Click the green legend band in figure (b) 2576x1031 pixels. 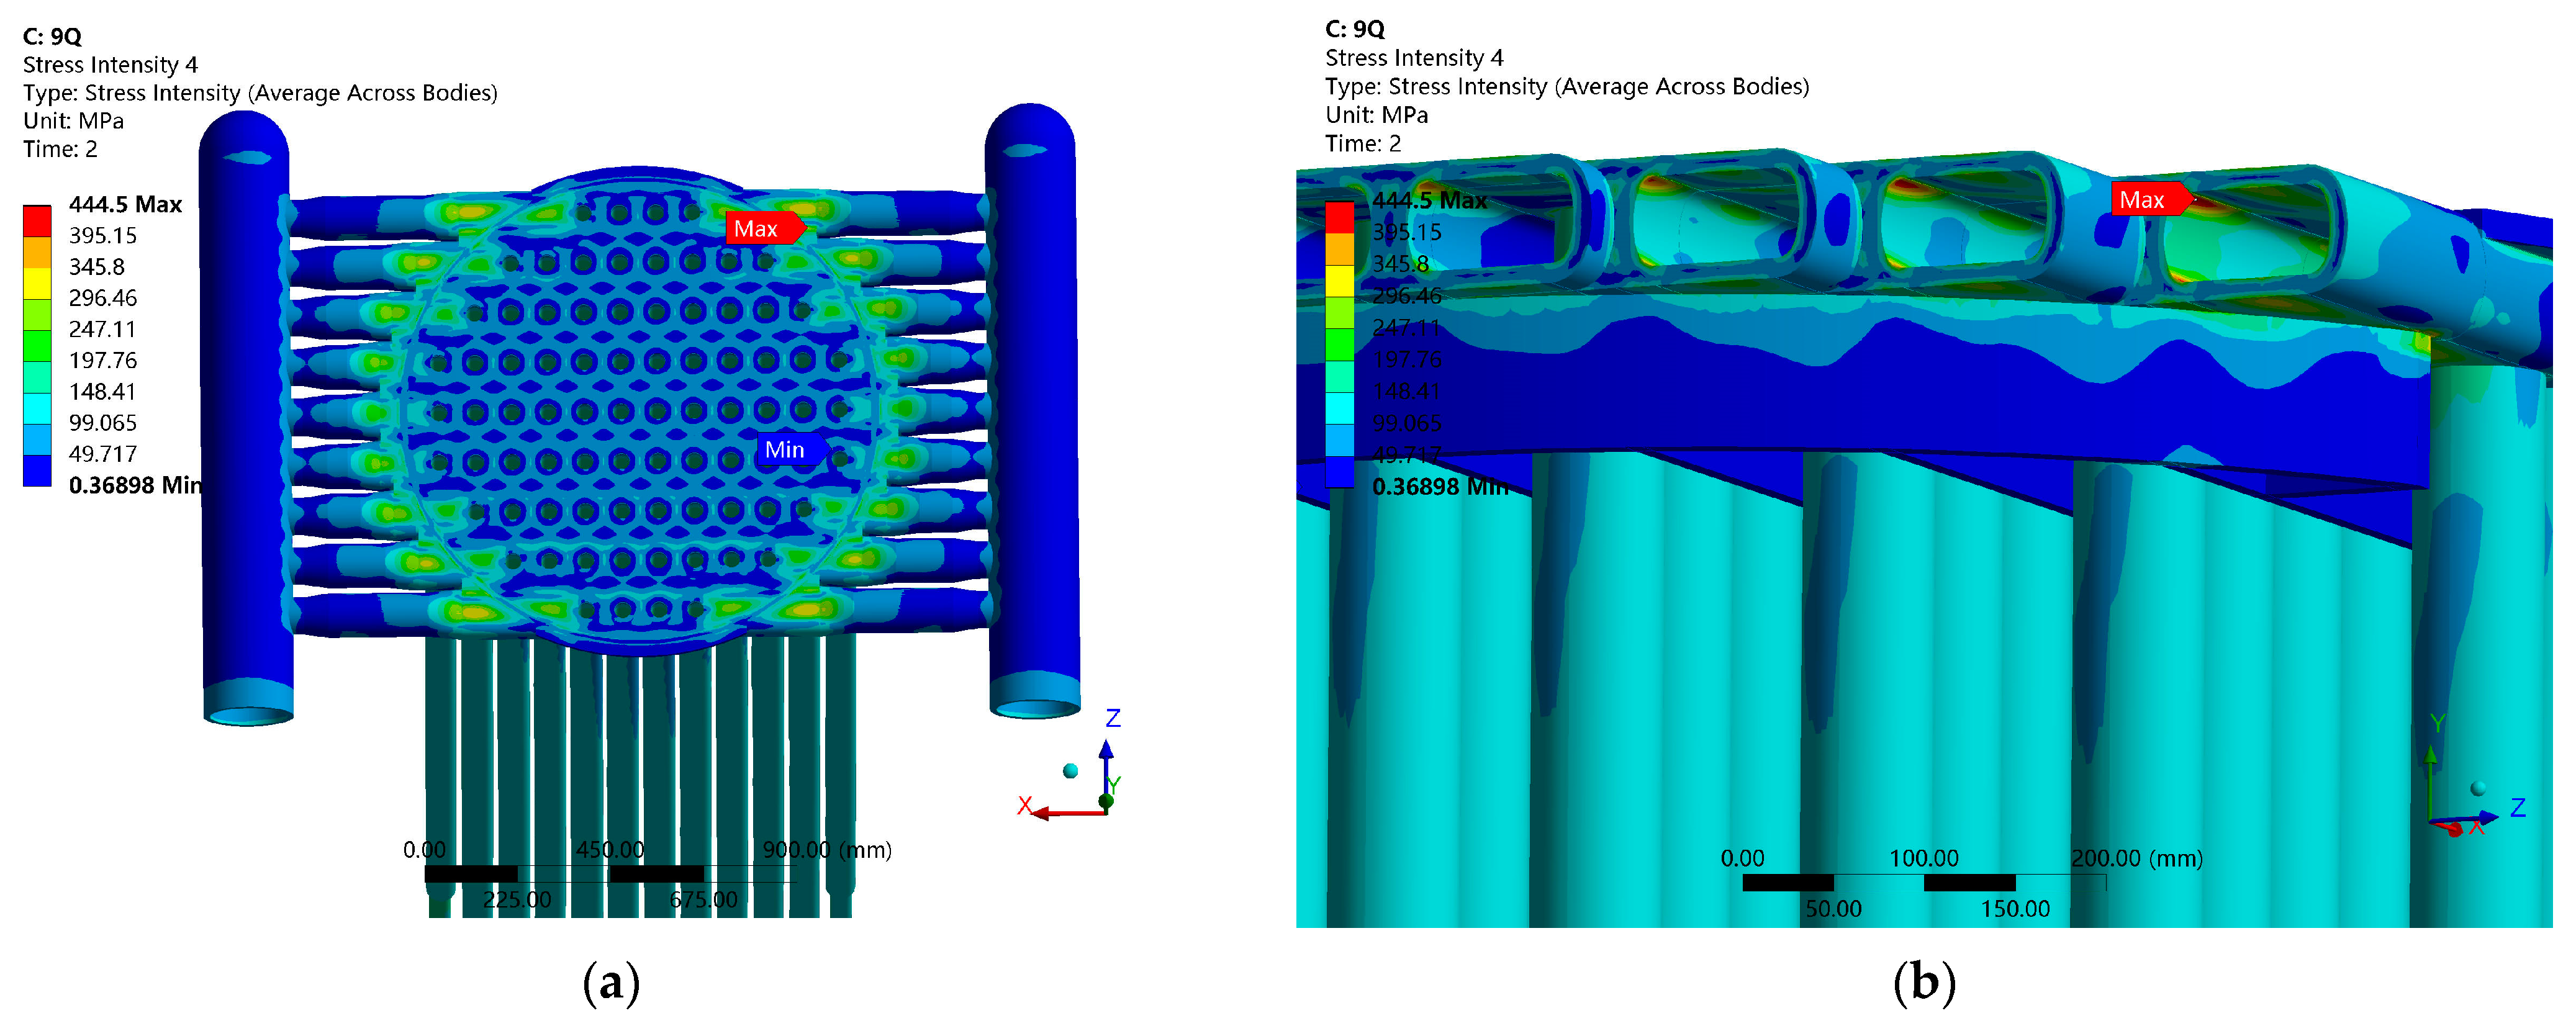pyautogui.click(x=1340, y=344)
